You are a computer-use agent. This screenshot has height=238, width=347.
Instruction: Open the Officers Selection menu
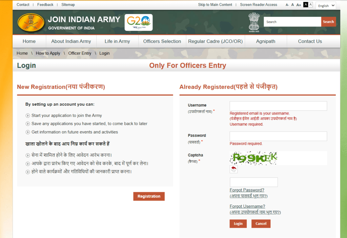[x=162, y=41]
